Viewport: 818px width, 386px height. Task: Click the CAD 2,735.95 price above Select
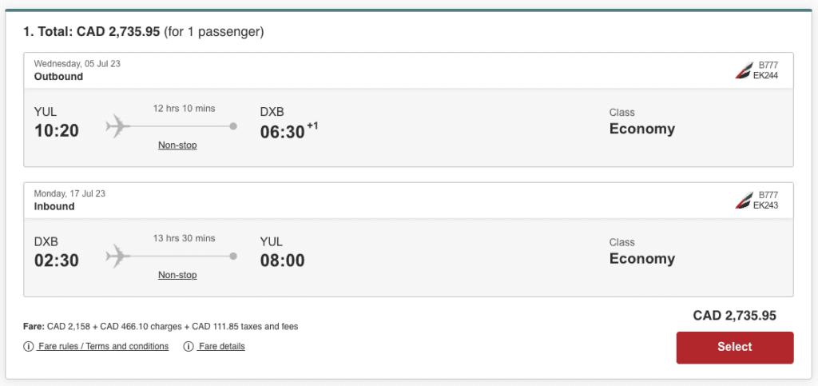coord(734,316)
